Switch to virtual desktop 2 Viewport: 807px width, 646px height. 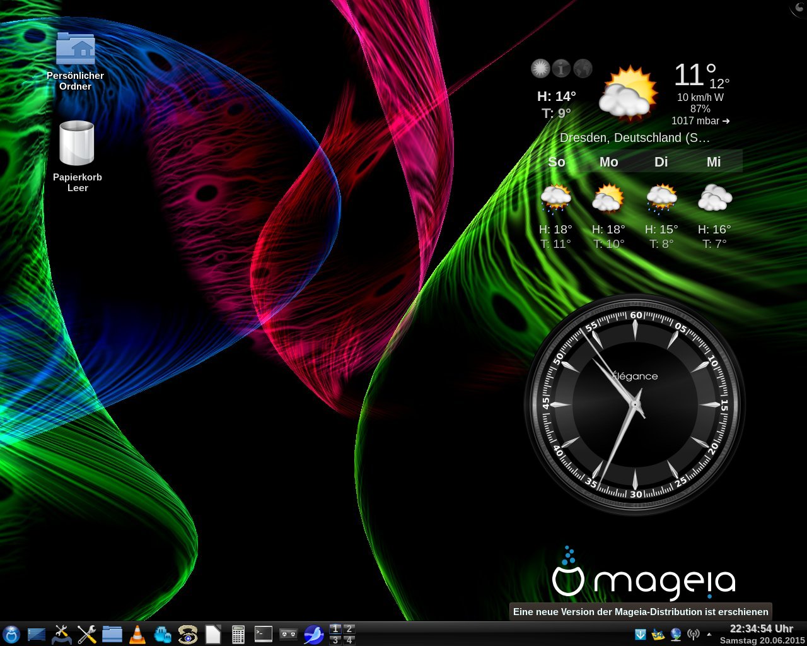coord(349,629)
